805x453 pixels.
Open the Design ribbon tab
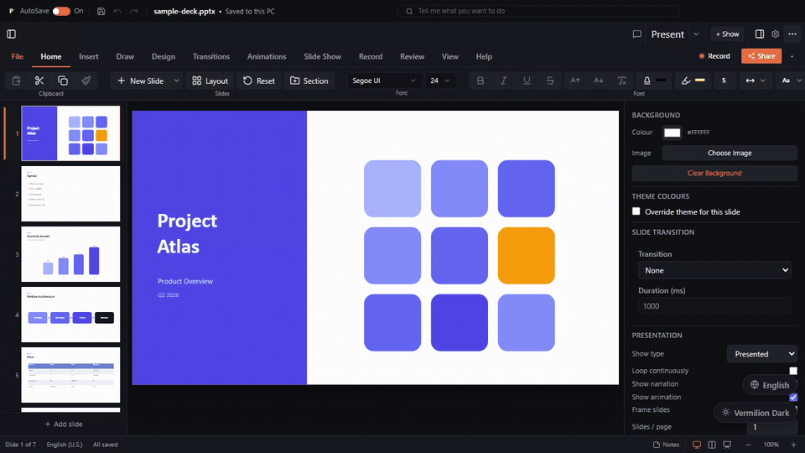coord(164,56)
